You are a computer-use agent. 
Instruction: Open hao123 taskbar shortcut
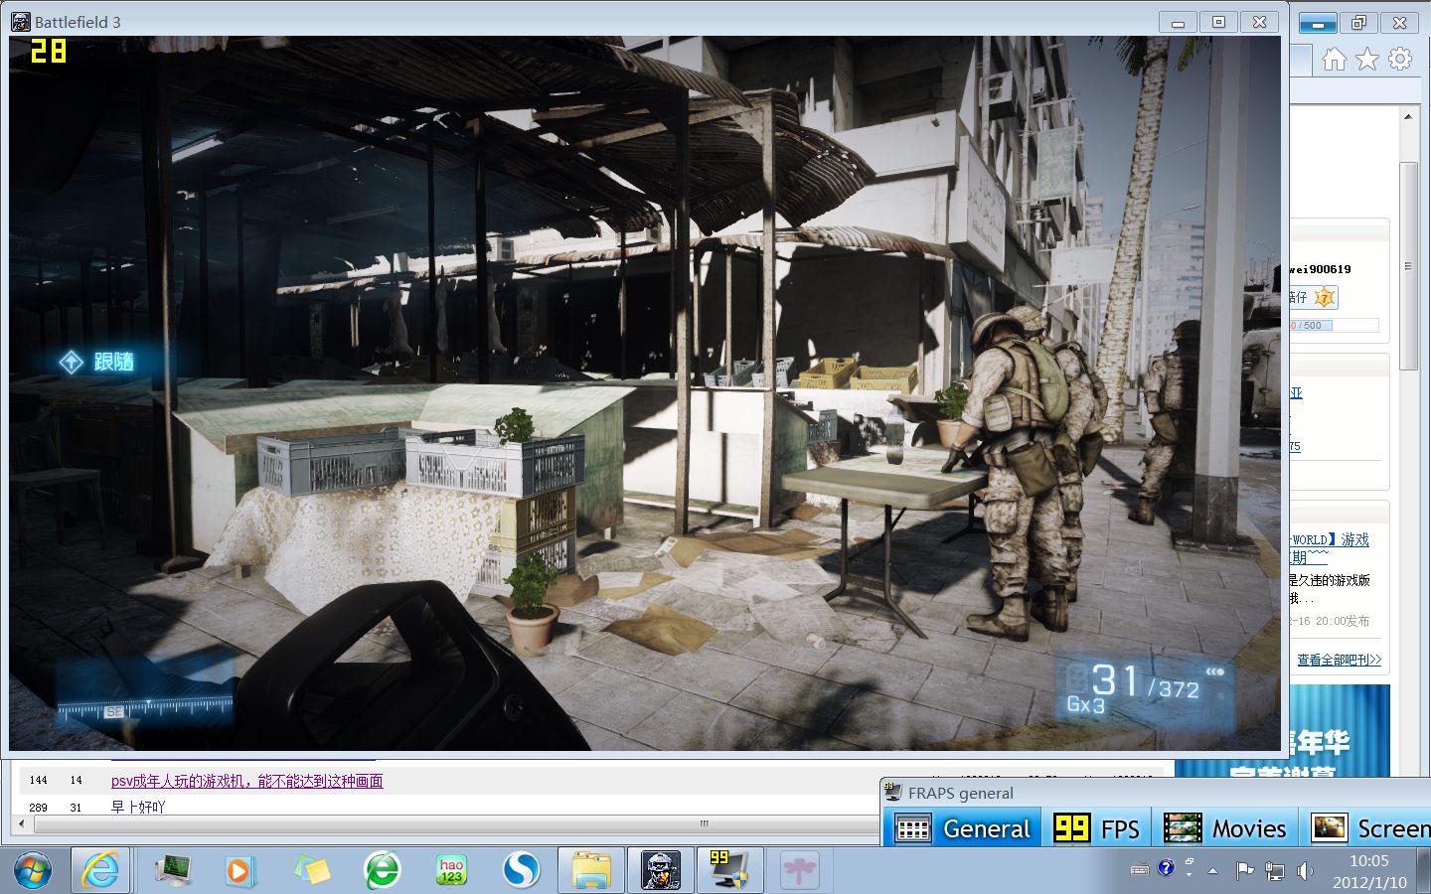pos(451,871)
